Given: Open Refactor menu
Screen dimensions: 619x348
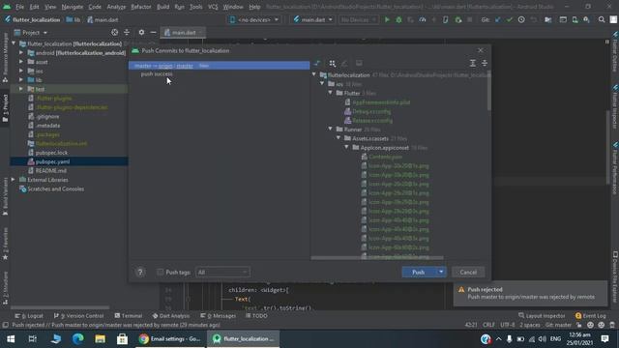Looking at the screenshot, I should pos(140,7).
